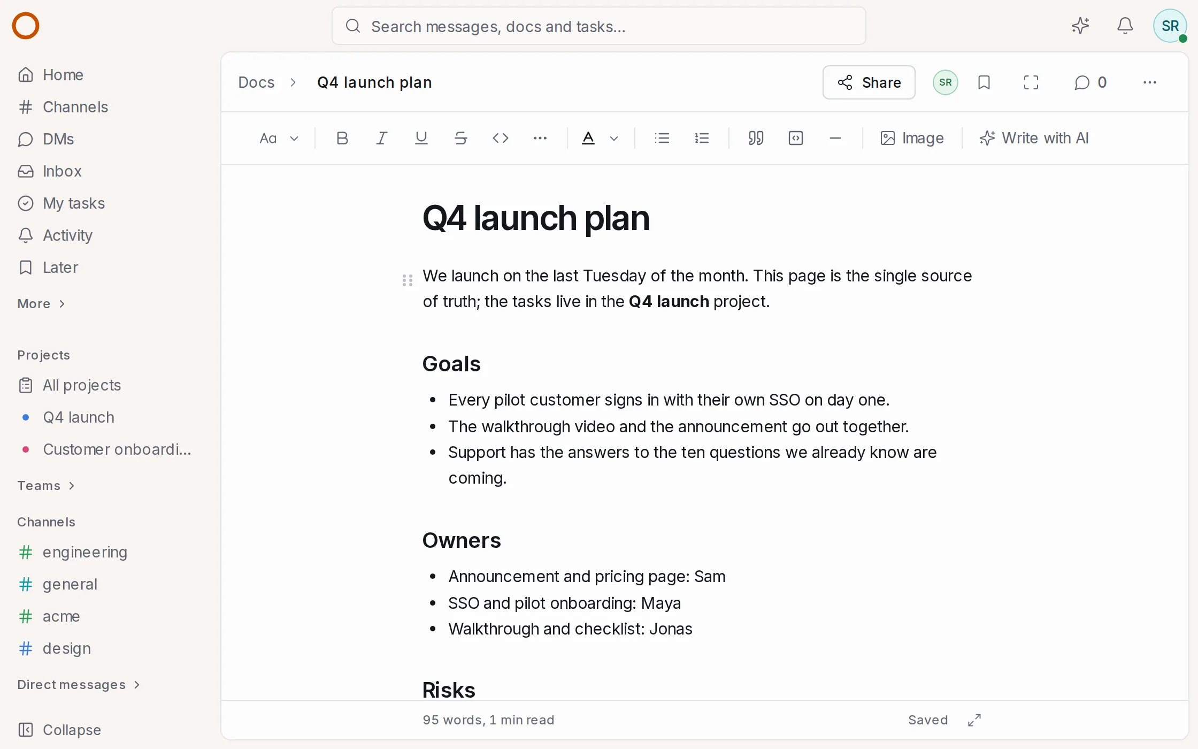
Task: Click the paragraph drag handle
Action: coord(408,280)
